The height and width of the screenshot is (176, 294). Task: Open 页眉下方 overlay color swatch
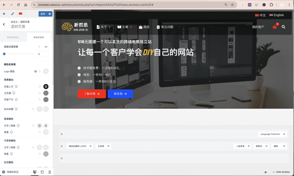[x=46, y=100]
